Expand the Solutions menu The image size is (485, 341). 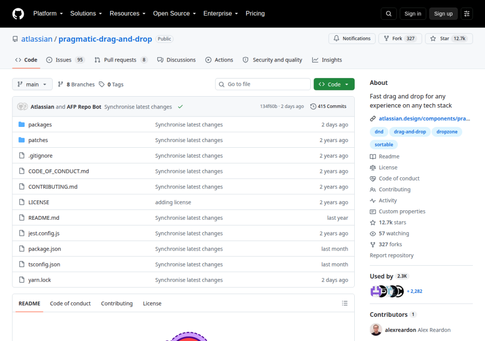[x=86, y=14]
